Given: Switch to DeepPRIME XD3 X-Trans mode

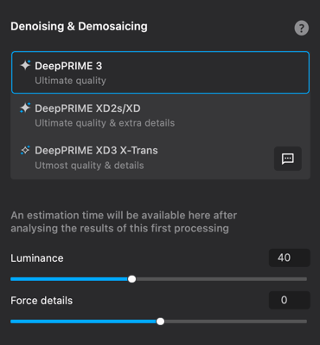Looking at the screenshot, I should click(160, 158).
